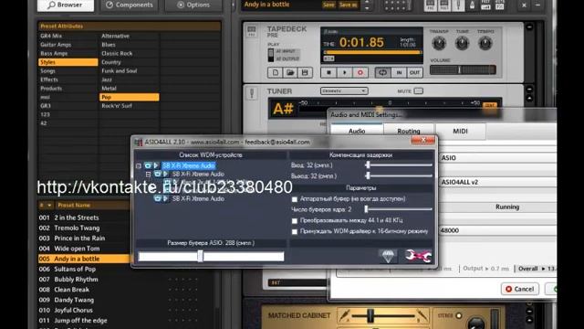This screenshot has height=329, width=584.
Task: Collapse the Tapedeck module
Action: tap(529, 27)
